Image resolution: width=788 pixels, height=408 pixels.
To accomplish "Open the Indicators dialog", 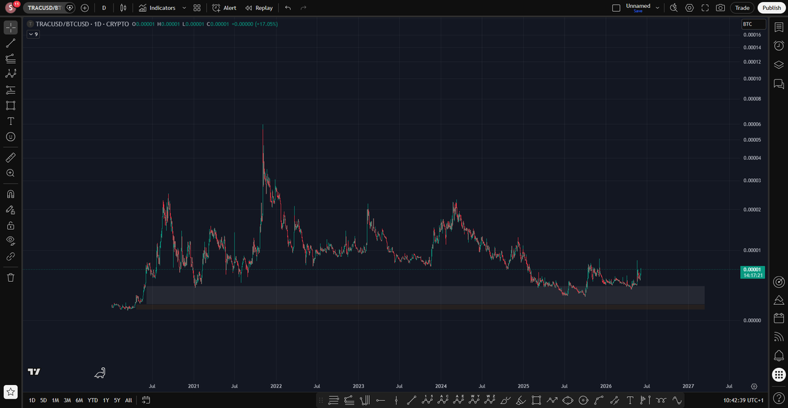I will coord(157,8).
